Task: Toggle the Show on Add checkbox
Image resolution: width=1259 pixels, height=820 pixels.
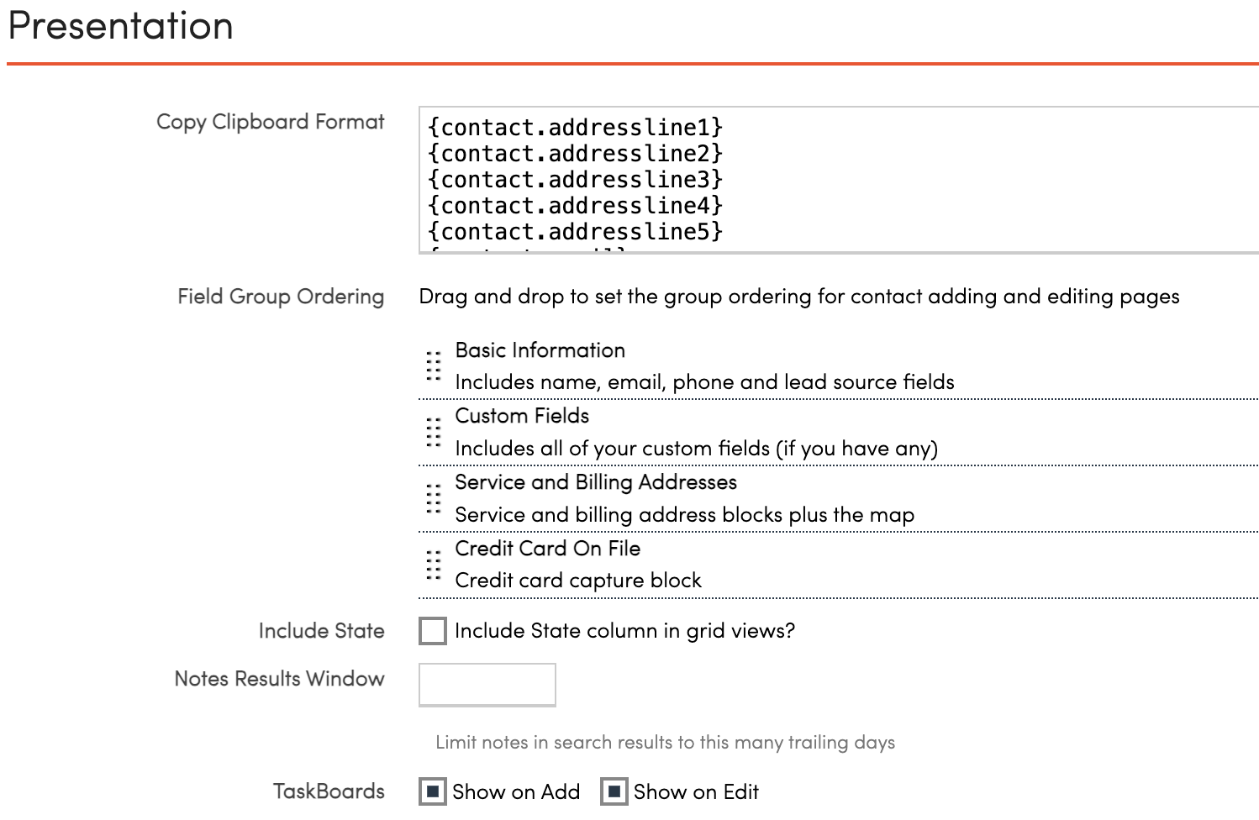Action: click(x=433, y=791)
